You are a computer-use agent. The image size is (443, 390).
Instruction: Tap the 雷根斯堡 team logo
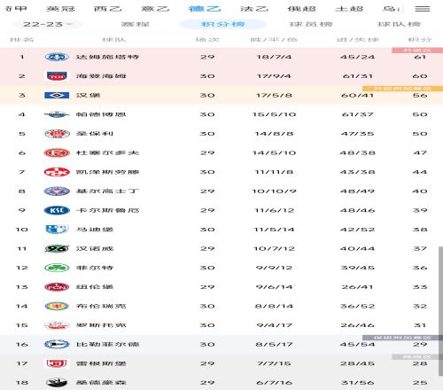57,363
